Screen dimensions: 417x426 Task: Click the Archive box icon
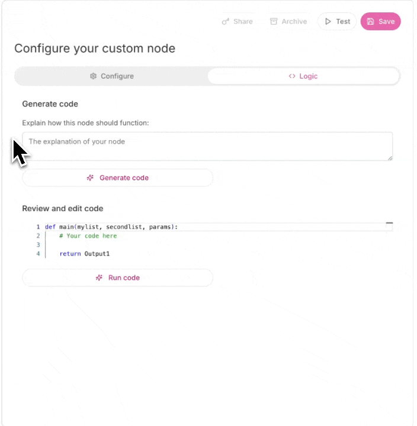pos(274,21)
